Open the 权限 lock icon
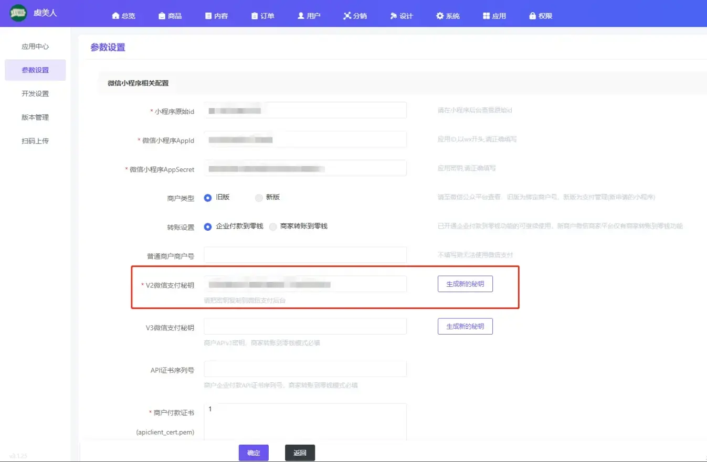This screenshot has height=462, width=707. click(x=533, y=16)
